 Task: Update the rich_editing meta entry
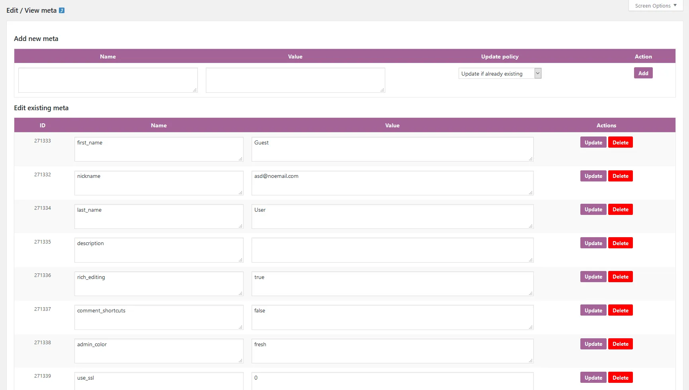[593, 277]
